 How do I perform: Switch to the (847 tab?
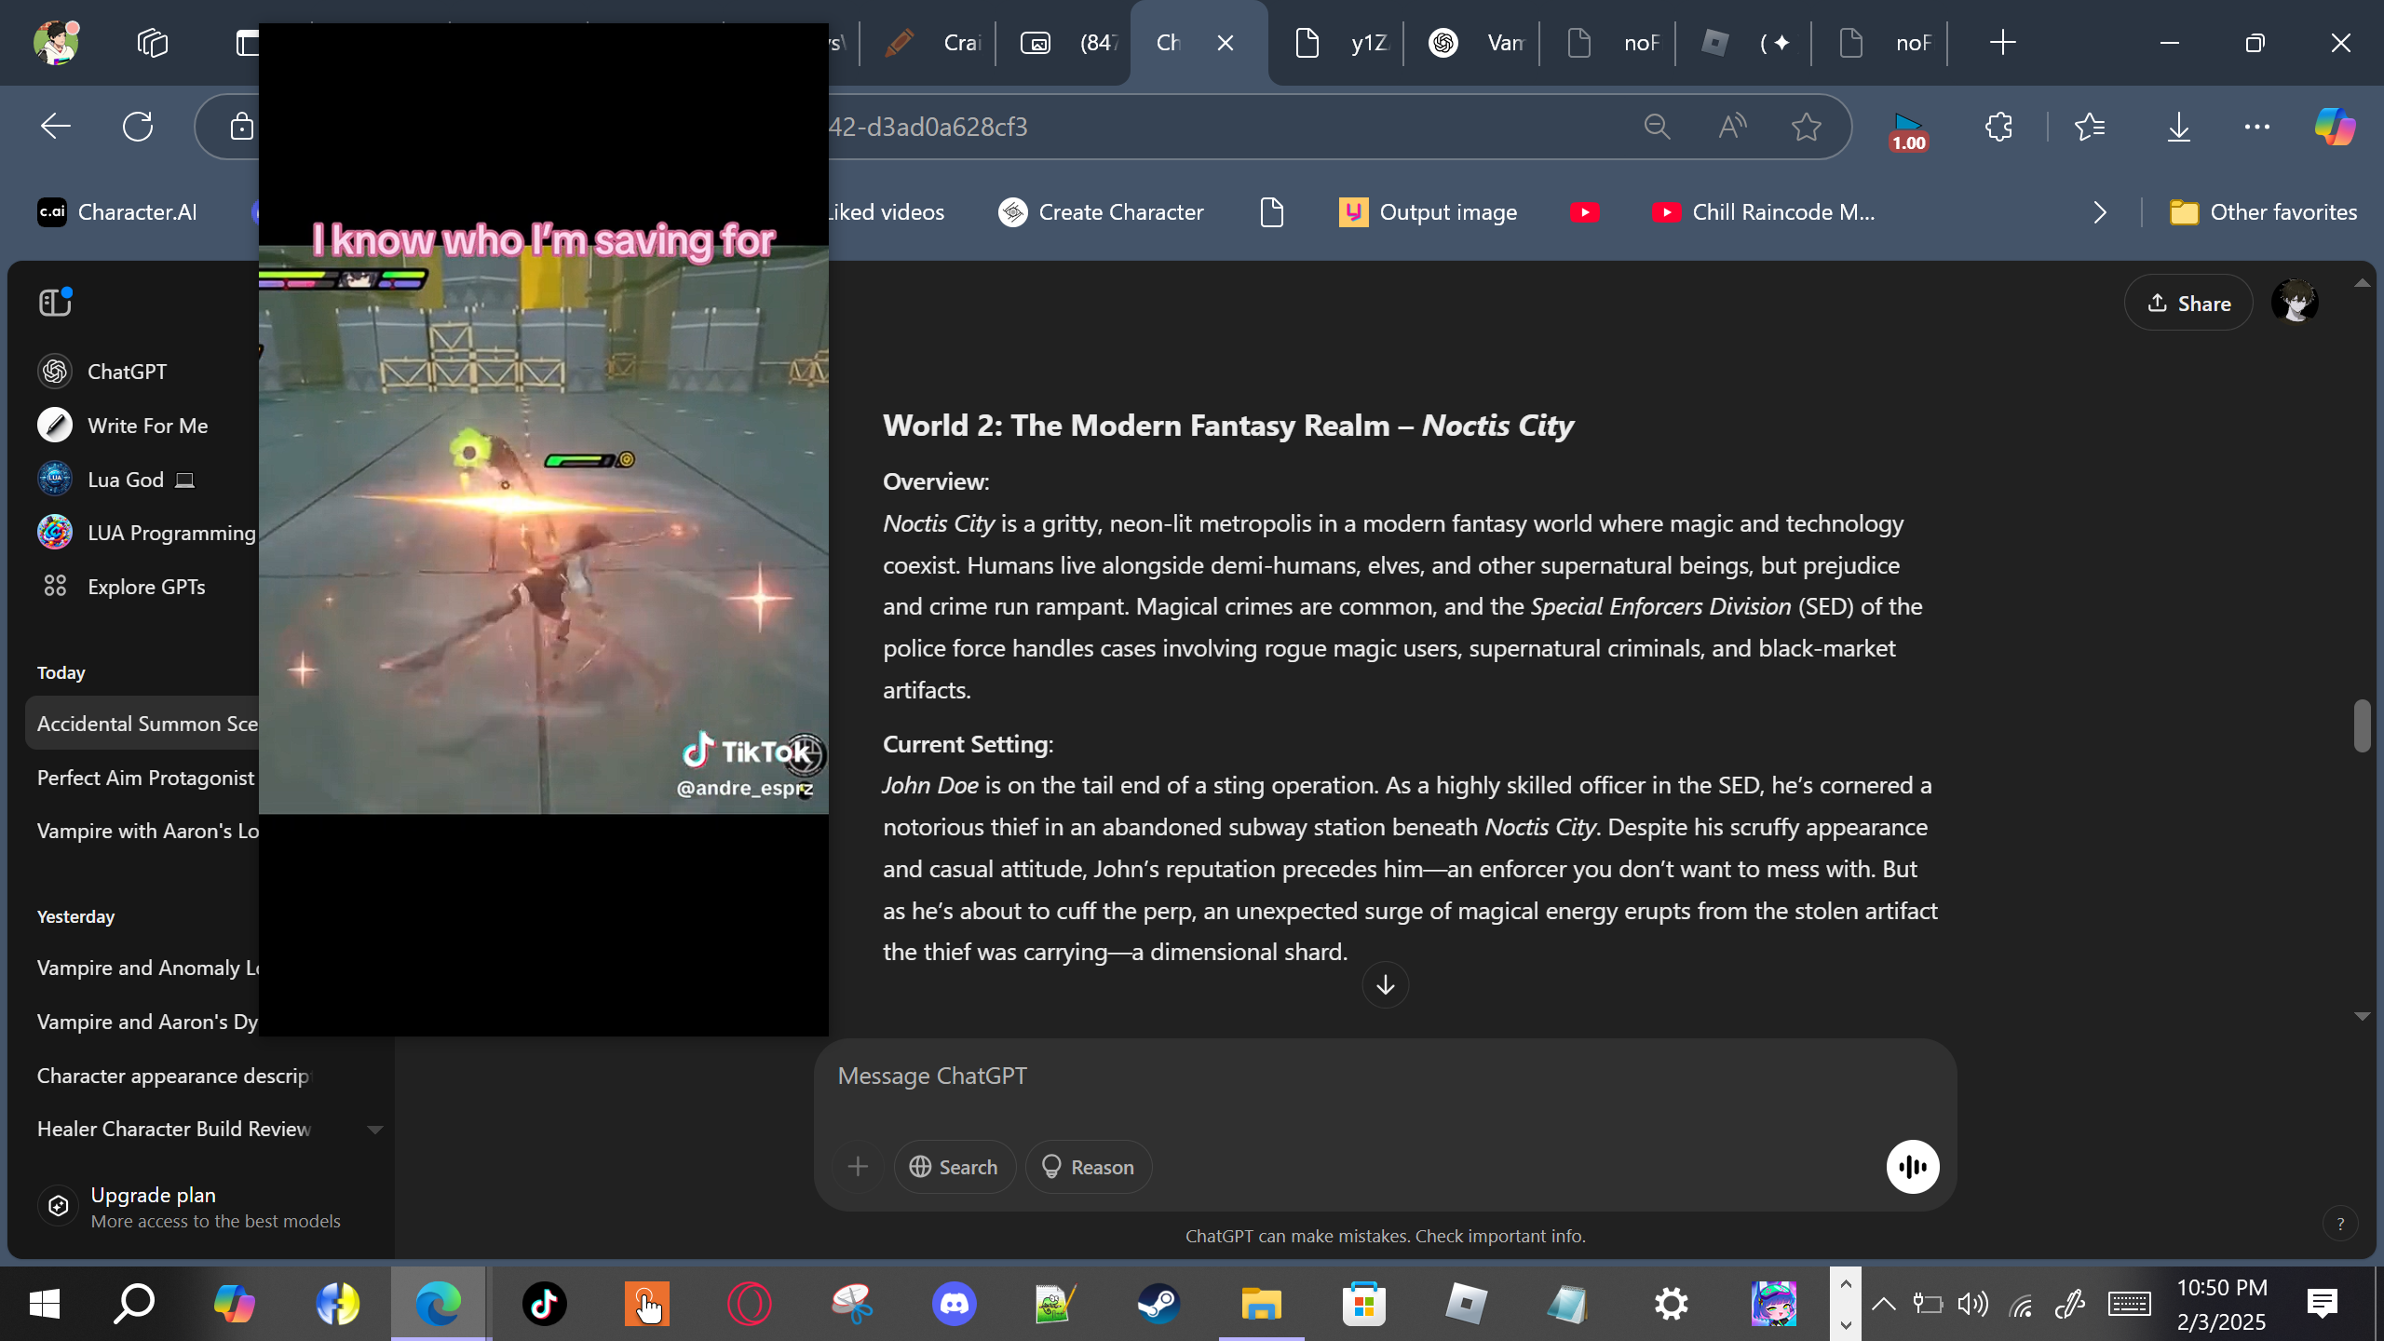tap(1067, 43)
